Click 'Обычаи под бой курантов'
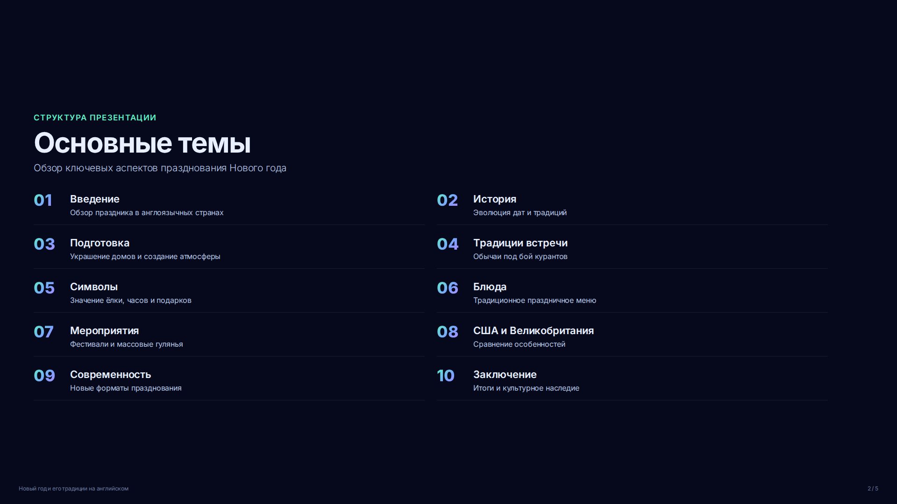The image size is (897, 504). click(520, 256)
